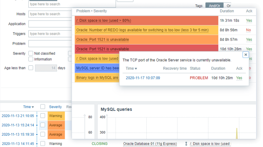Close the Oracle port description popup
The image size is (263, 147).
coord(246,55)
